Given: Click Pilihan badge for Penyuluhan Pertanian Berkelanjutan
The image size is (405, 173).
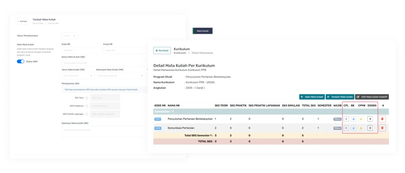Looking at the screenshot, I should click(x=337, y=119).
